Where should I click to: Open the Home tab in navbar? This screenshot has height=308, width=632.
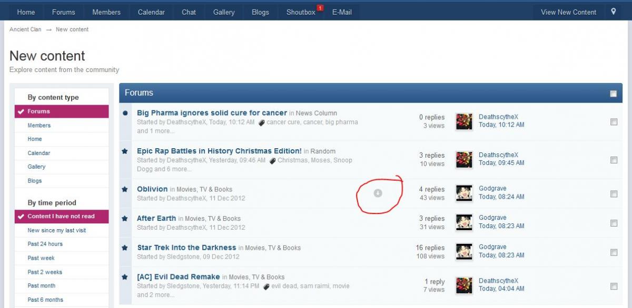[26, 12]
